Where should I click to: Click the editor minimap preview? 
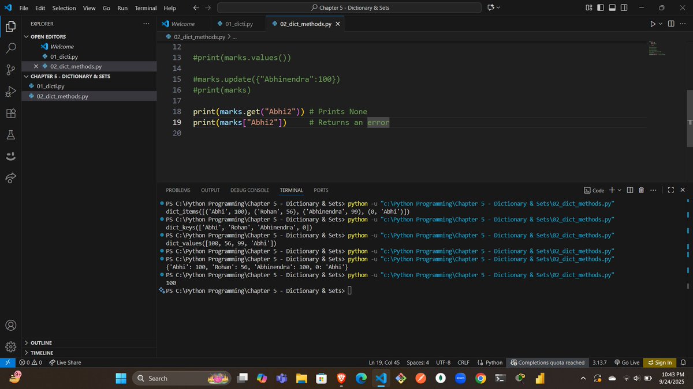[656, 48]
